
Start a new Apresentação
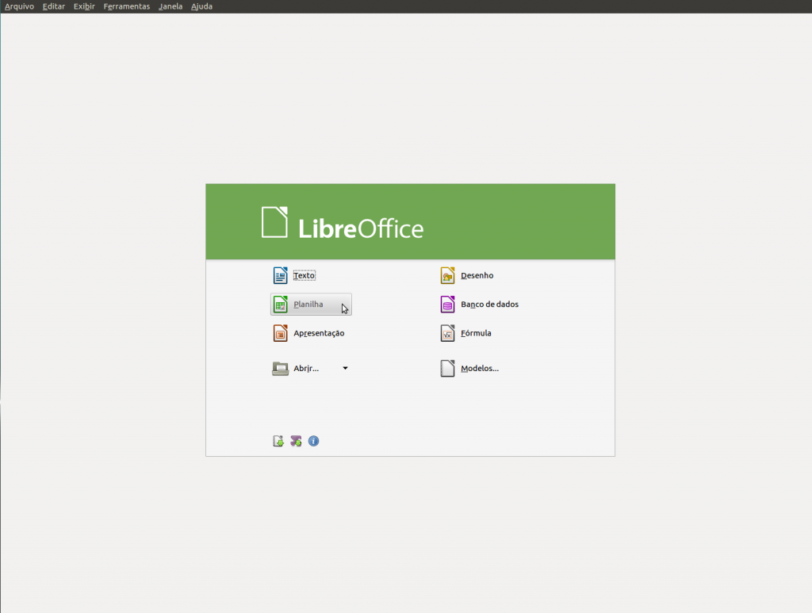tap(308, 333)
